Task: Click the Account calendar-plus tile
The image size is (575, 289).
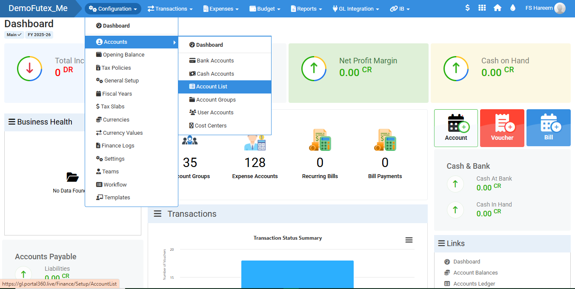Action: [x=456, y=128]
